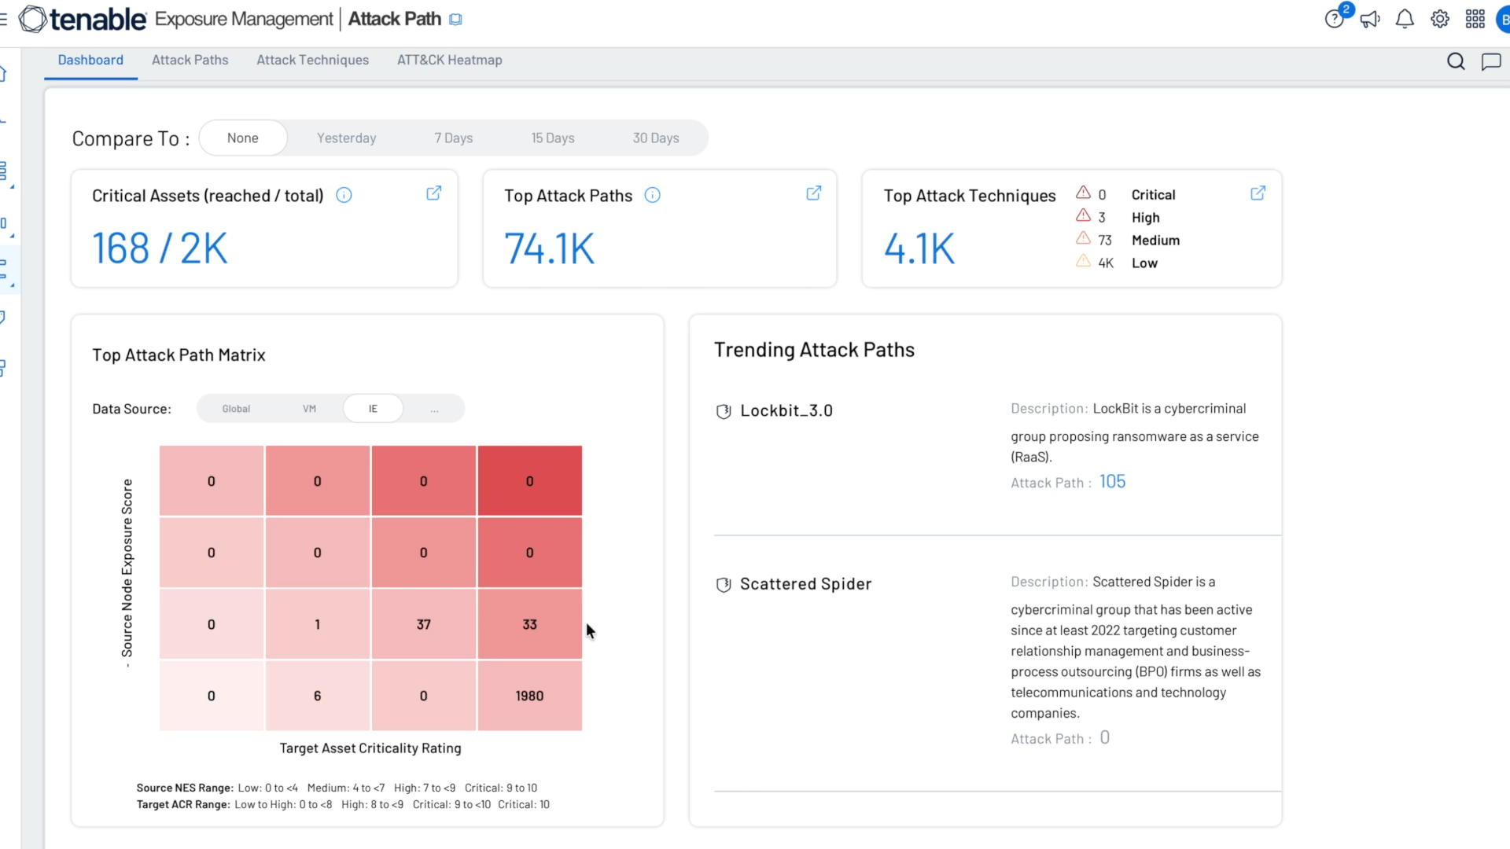Screen dimensions: 1510x849
Task: Click the shield icon beside Lockbit_3.0
Action: 724,411
